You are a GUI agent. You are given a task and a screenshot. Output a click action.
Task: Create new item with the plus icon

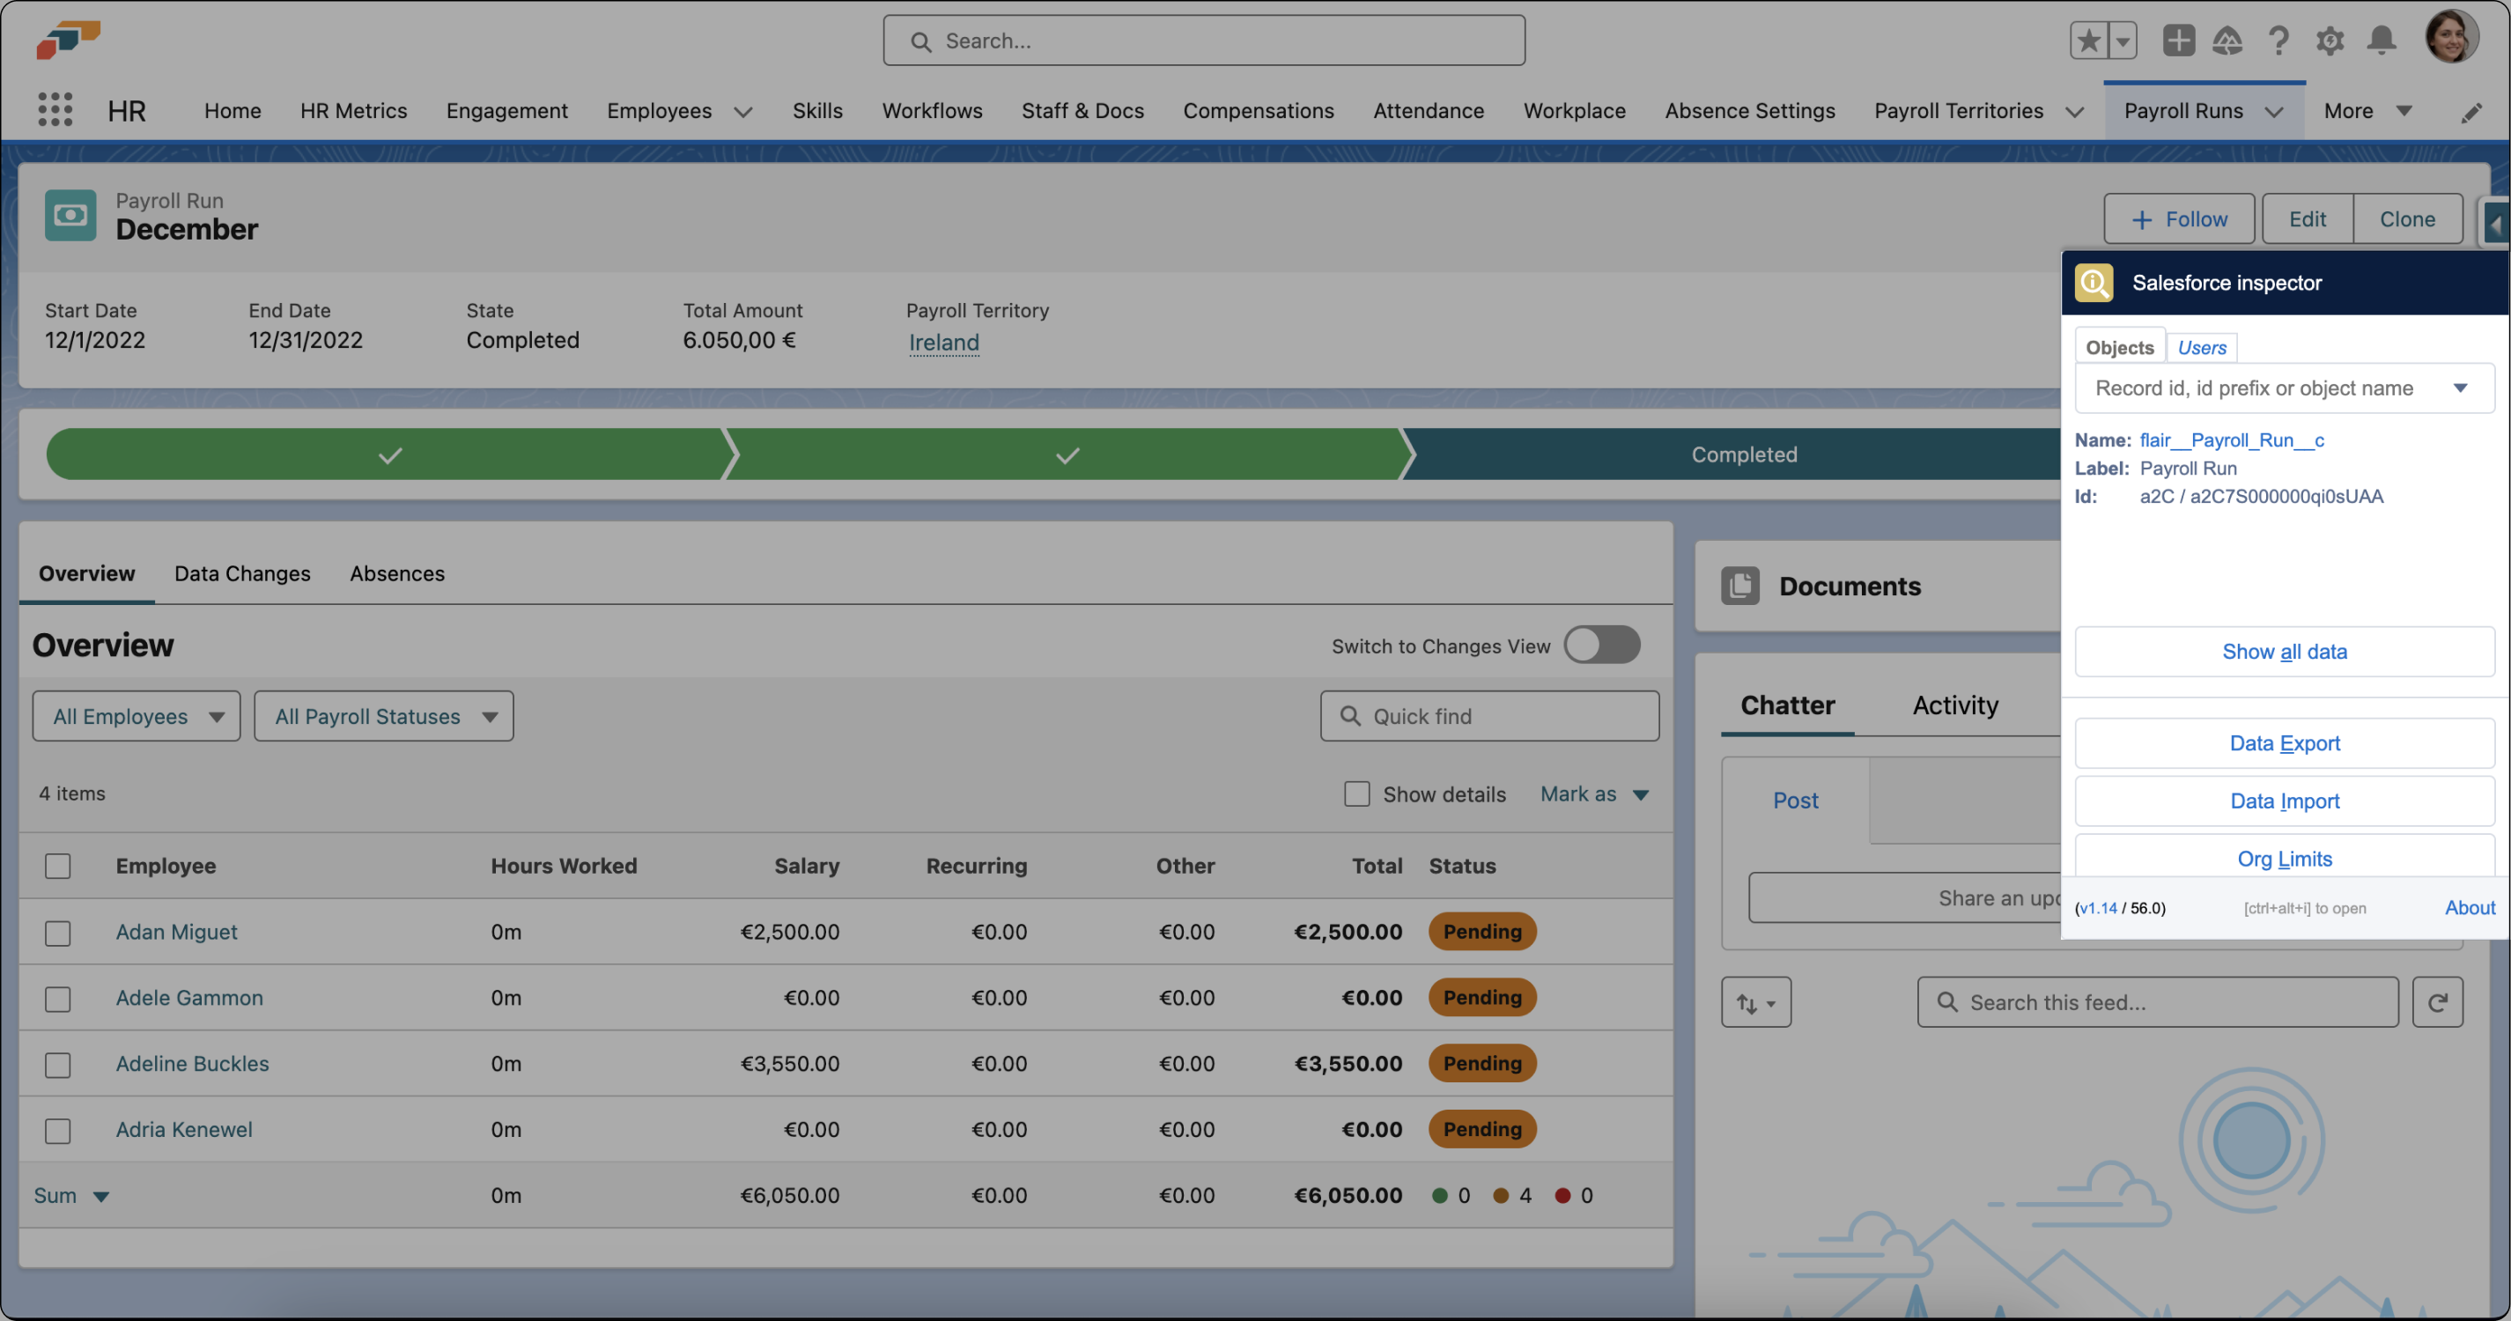(x=2179, y=40)
